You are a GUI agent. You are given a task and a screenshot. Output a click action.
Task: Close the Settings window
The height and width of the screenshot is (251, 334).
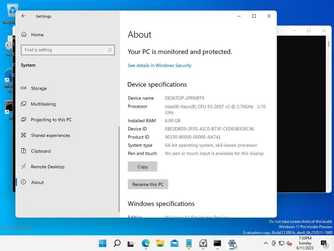269,16
